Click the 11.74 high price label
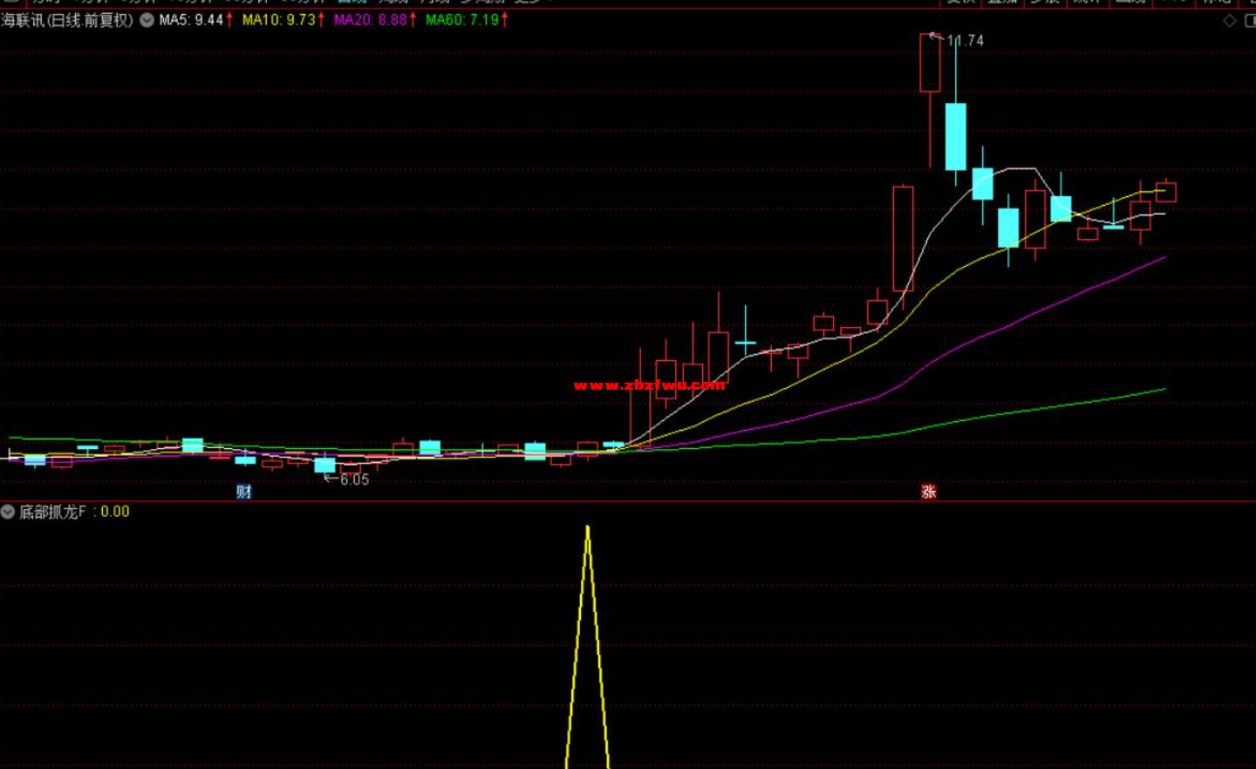The height and width of the screenshot is (769, 1256). pos(966,41)
